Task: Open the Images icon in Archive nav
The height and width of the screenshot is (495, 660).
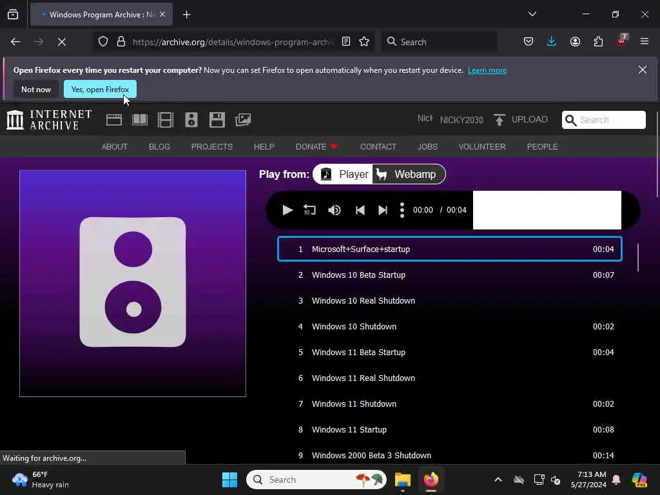Action: tap(243, 120)
